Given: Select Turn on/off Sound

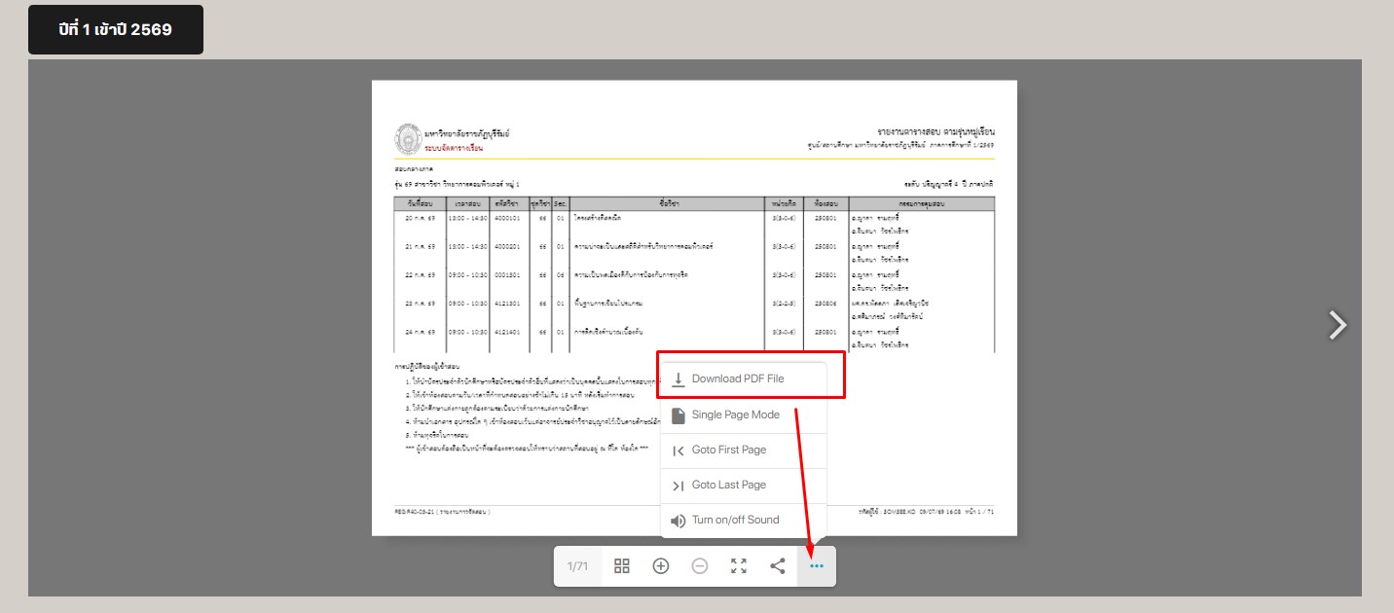Looking at the screenshot, I should click(x=744, y=520).
